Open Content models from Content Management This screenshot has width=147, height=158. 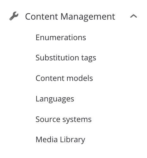tap(64, 78)
